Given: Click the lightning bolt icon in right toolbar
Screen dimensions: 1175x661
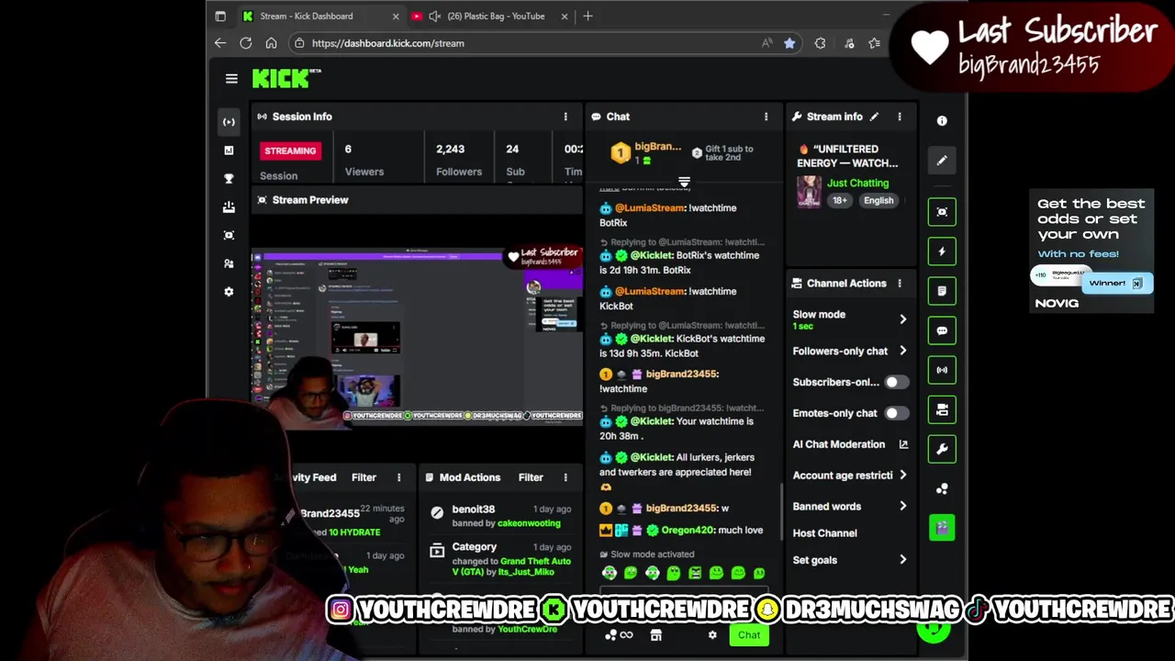Looking at the screenshot, I should point(942,252).
